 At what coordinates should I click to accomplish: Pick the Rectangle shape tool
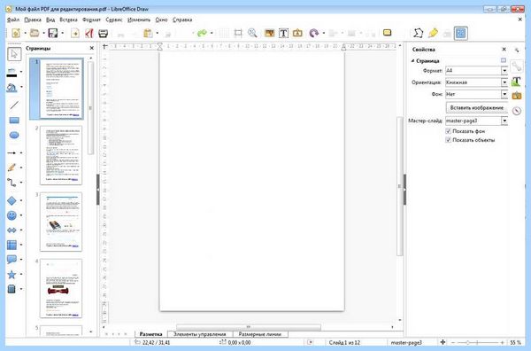point(14,120)
